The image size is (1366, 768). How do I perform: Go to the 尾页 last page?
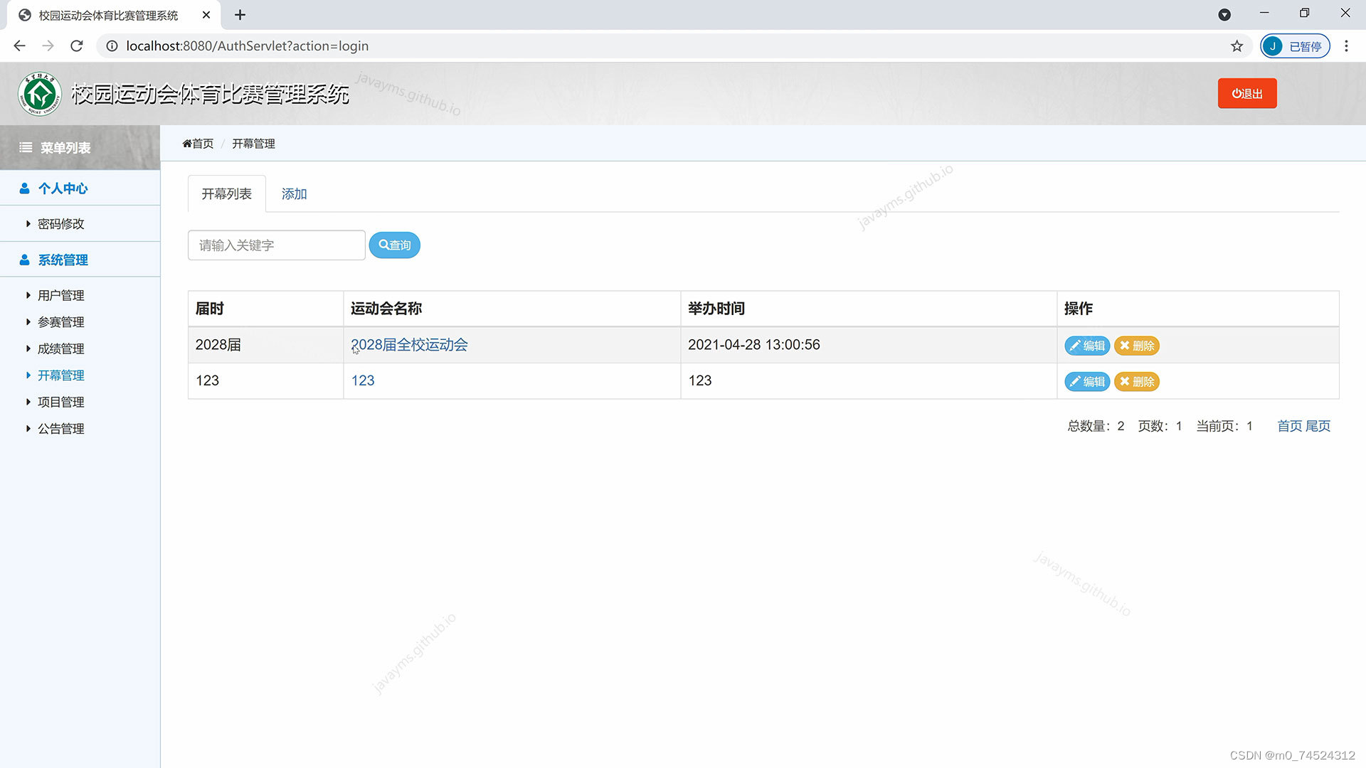pyautogui.click(x=1318, y=426)
